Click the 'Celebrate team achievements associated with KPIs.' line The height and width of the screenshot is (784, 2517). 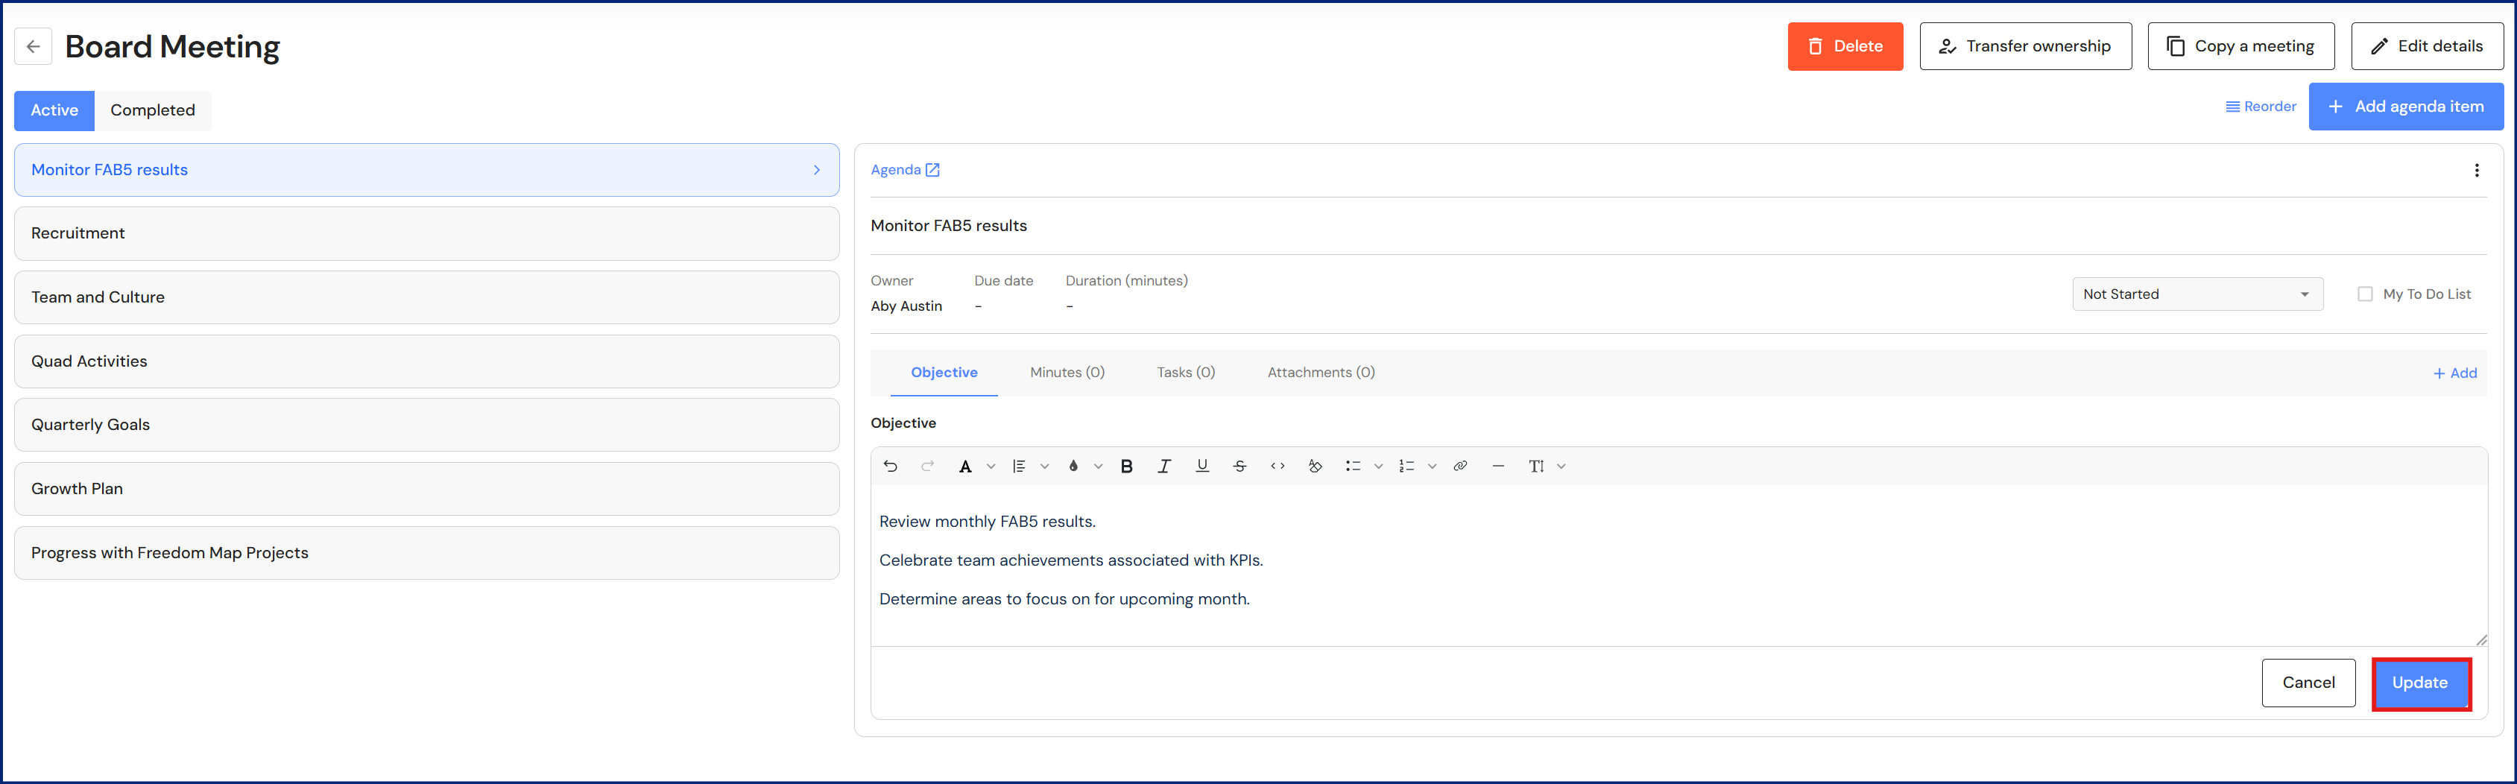[x=1071, y=560]
